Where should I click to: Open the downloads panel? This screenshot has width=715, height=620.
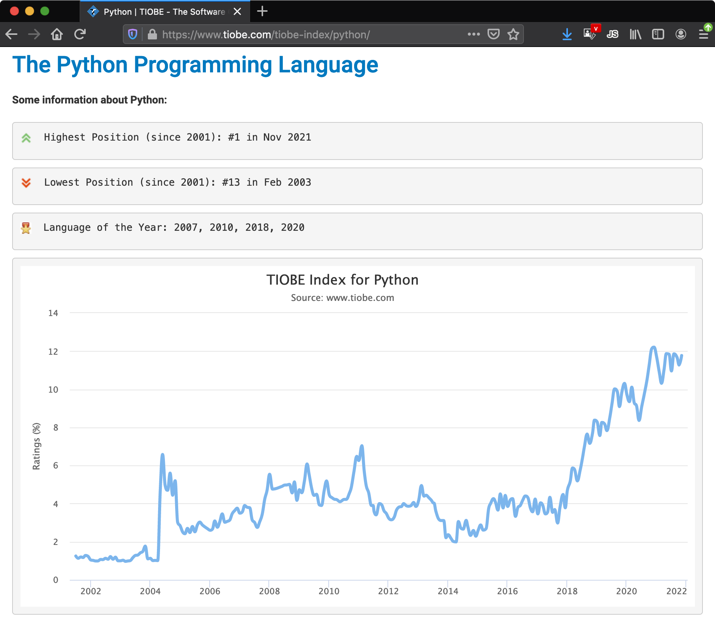(567, 34)
